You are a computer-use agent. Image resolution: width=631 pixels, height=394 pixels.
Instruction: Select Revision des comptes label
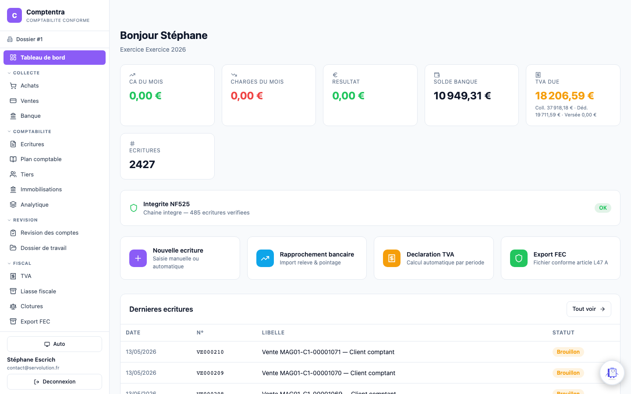coord(50,233)
